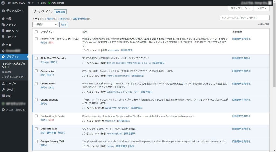Click the 適用 apply button
The image size is (276, 152).
64,24
